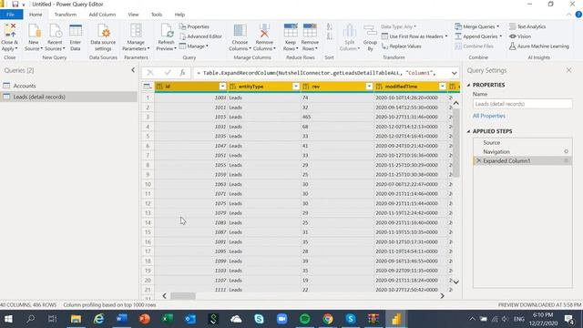The height and width of the screenshot is (328, 583).
Task: Click query Name input field
Action: (x=522, y=104)
